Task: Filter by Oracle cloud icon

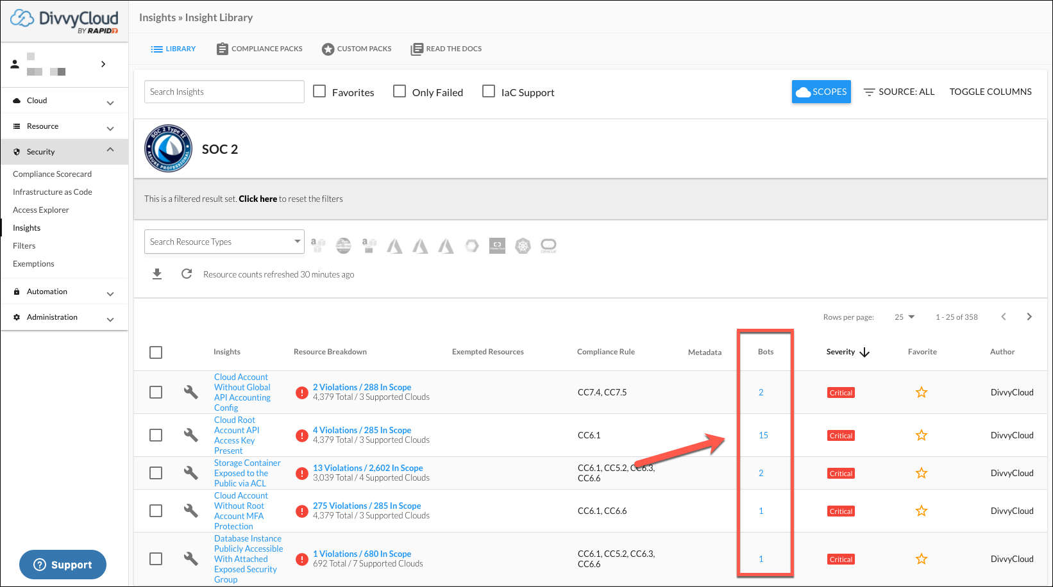Action: [549, 245]
